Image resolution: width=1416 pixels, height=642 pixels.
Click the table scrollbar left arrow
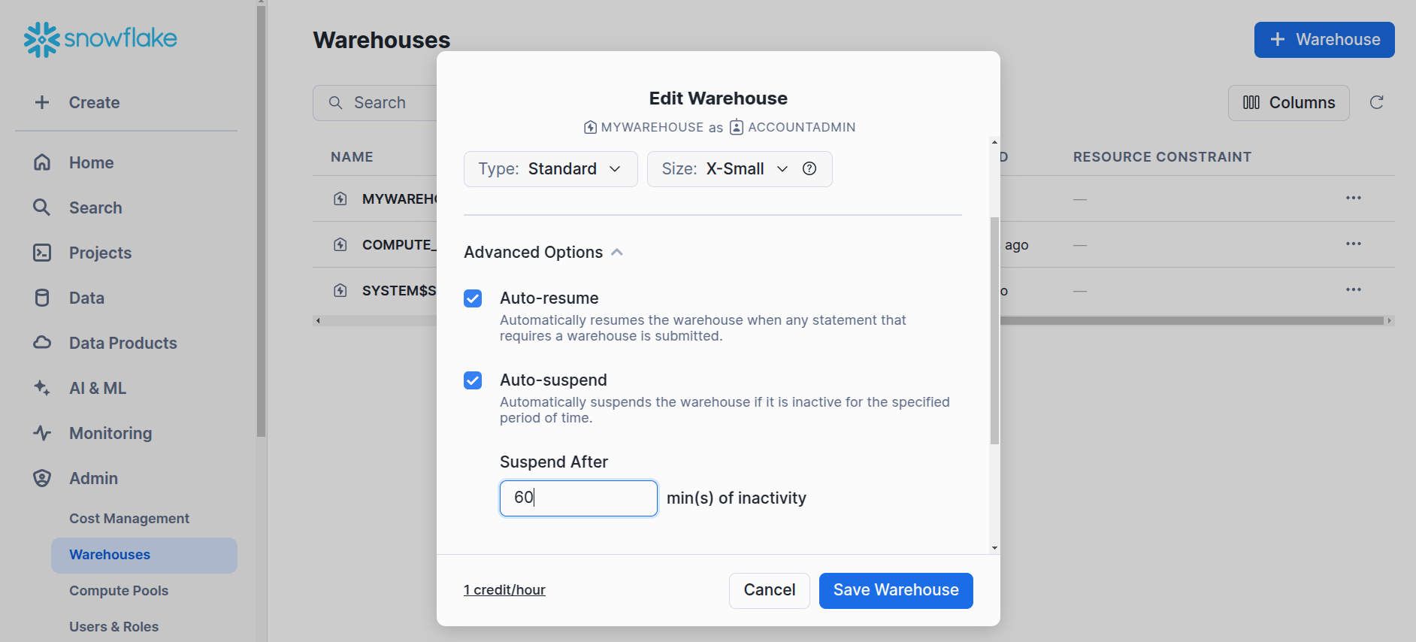coord(318,321)
